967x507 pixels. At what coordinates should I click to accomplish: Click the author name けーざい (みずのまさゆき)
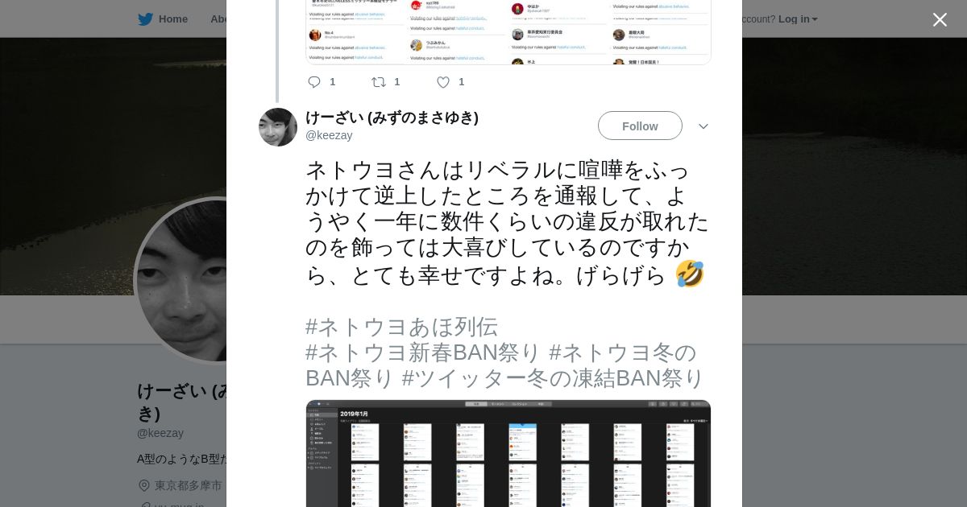click(x=392, y=117)
